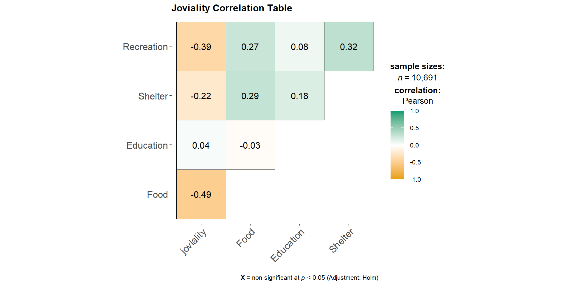
Task: Select the 0.29 Shelter-Food cell
Action: pos(250,96)
